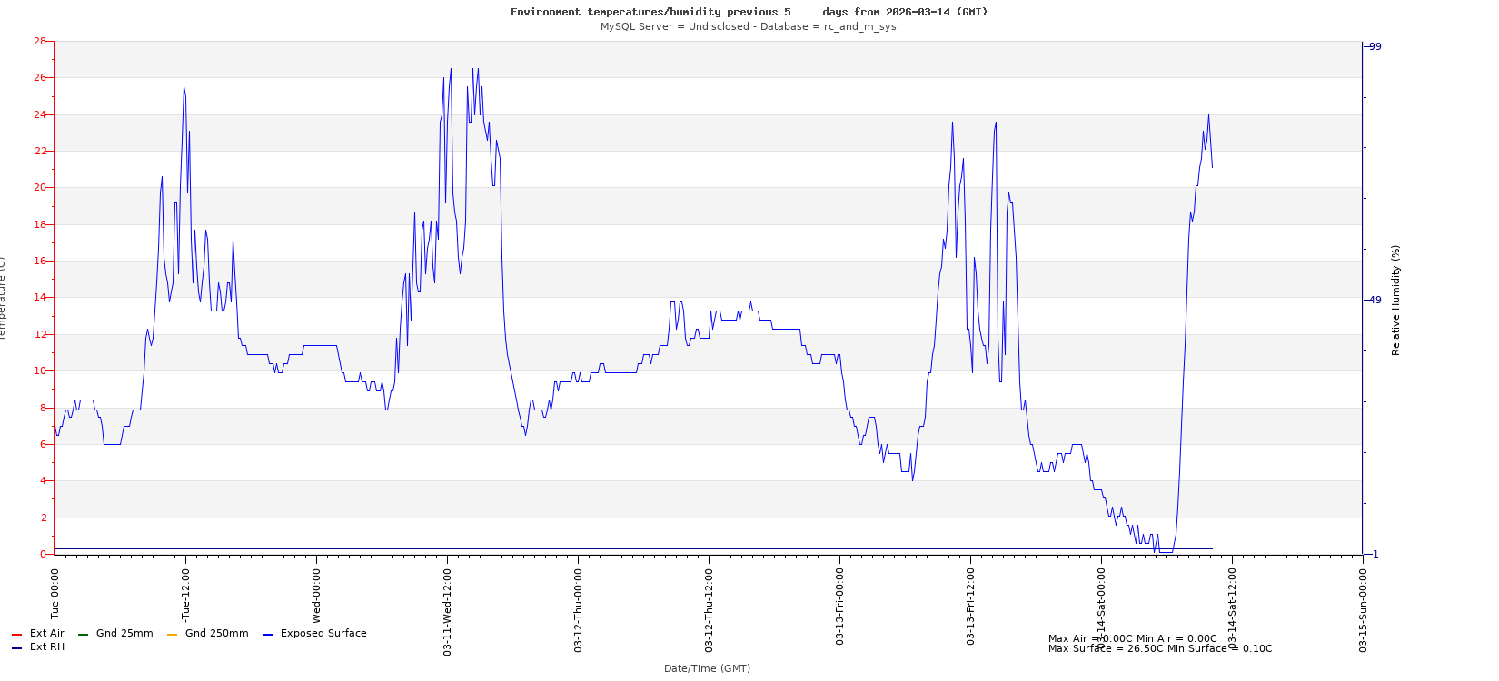
Task: Click the Relative Humidity (%) axis title
Action: pos(1396,300)
